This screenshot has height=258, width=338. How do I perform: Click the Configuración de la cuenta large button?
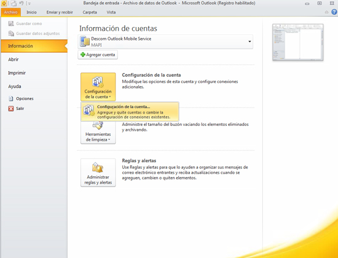coord(98,87)
